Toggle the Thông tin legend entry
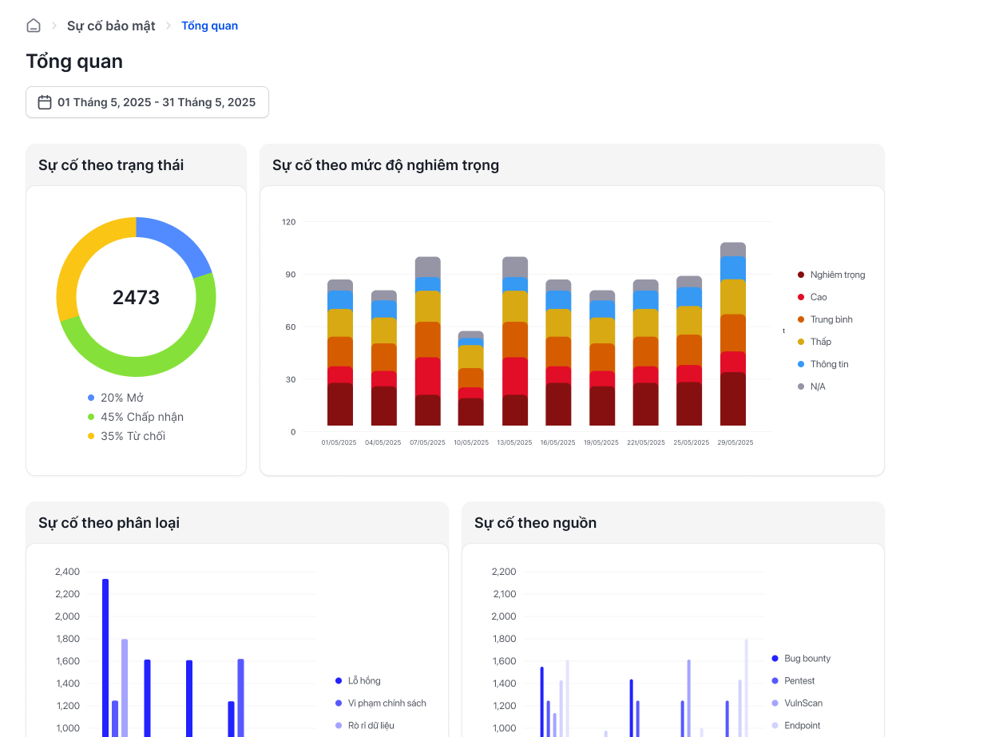 pyautogui.click(x=823, y=364)
